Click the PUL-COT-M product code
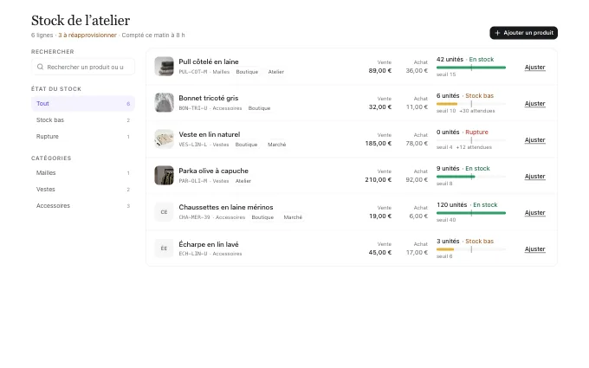This screenshot has height=368, width=589. (x=193, y=72)
